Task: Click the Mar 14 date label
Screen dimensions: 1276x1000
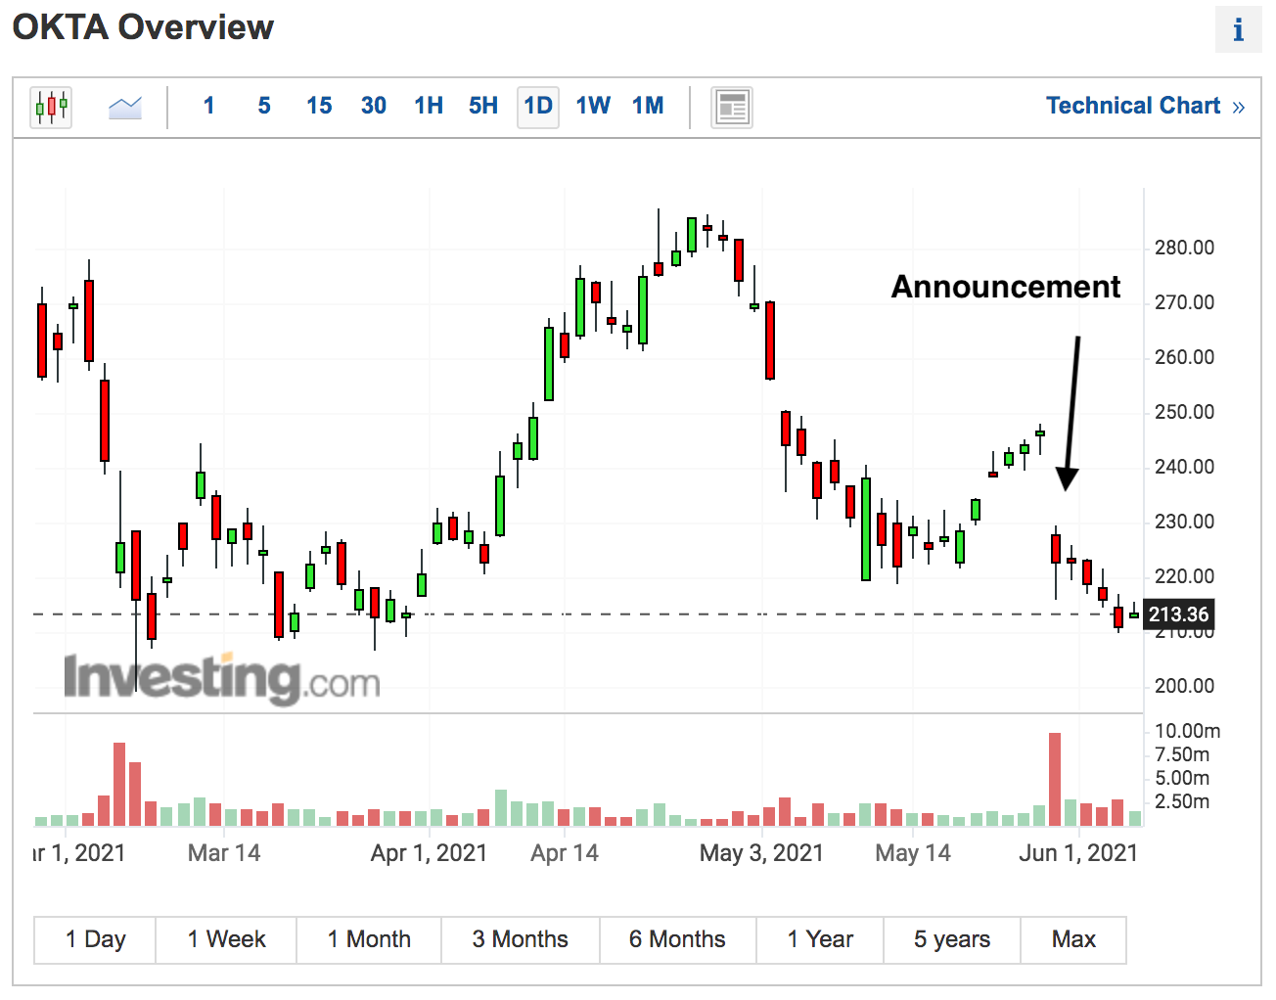Action: tap(224, 853)
